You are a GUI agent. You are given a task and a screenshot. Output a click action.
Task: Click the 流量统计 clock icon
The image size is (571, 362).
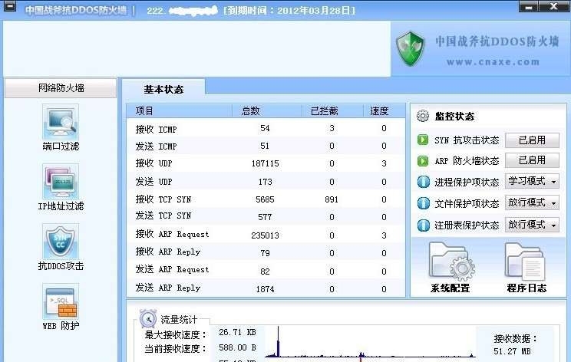click(148, 319)
